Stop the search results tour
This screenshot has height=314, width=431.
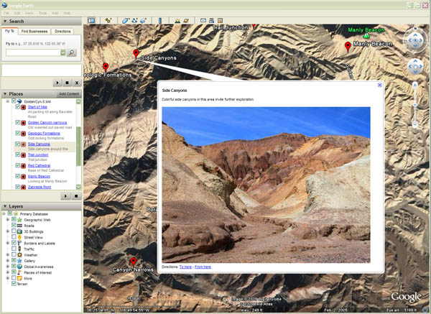tap(67, 83)
